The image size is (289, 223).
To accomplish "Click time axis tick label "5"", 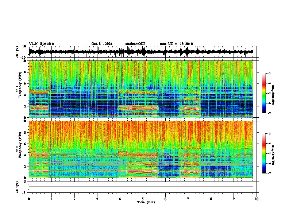I will pos(143,199).
